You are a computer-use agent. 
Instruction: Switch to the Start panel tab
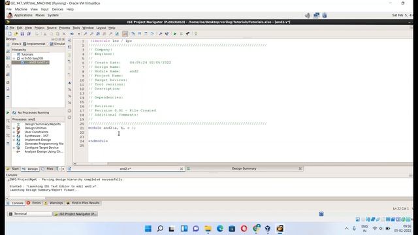[x=13, y=168]
